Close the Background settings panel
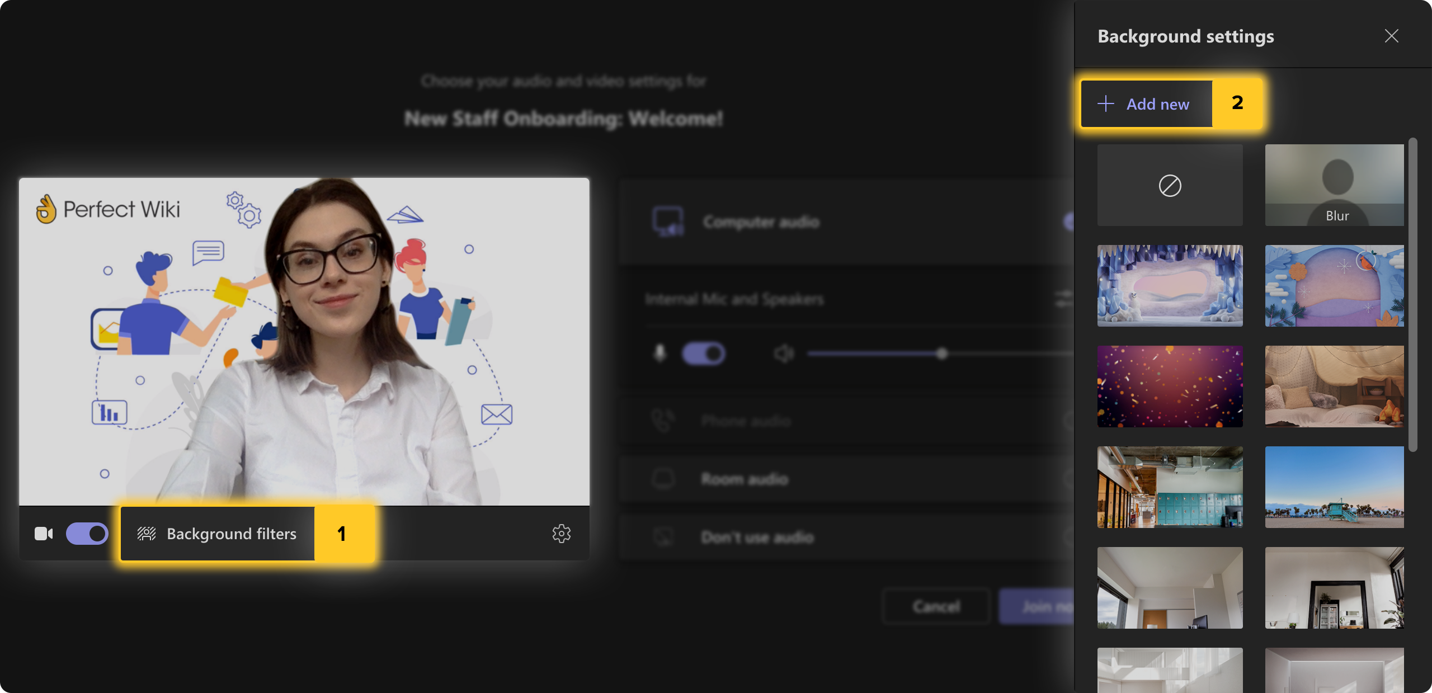The width and height of the screenshot is (1432, 693). 1391,36
